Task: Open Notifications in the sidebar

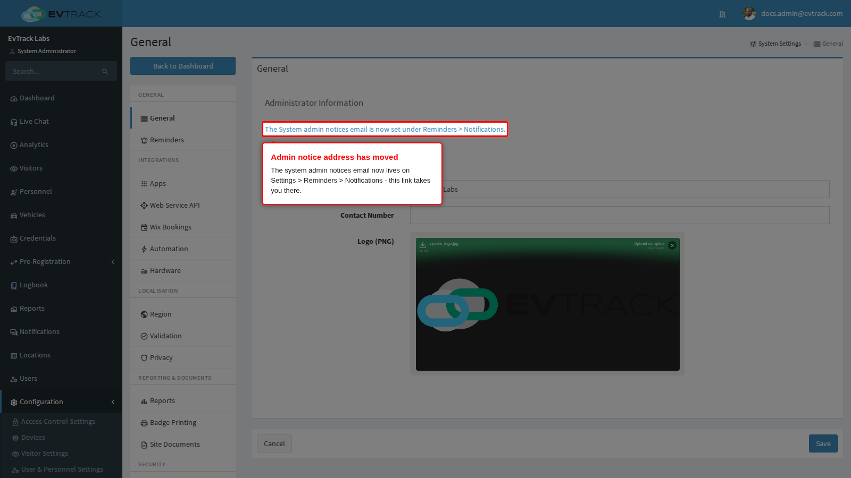Action: click(61, 332)
